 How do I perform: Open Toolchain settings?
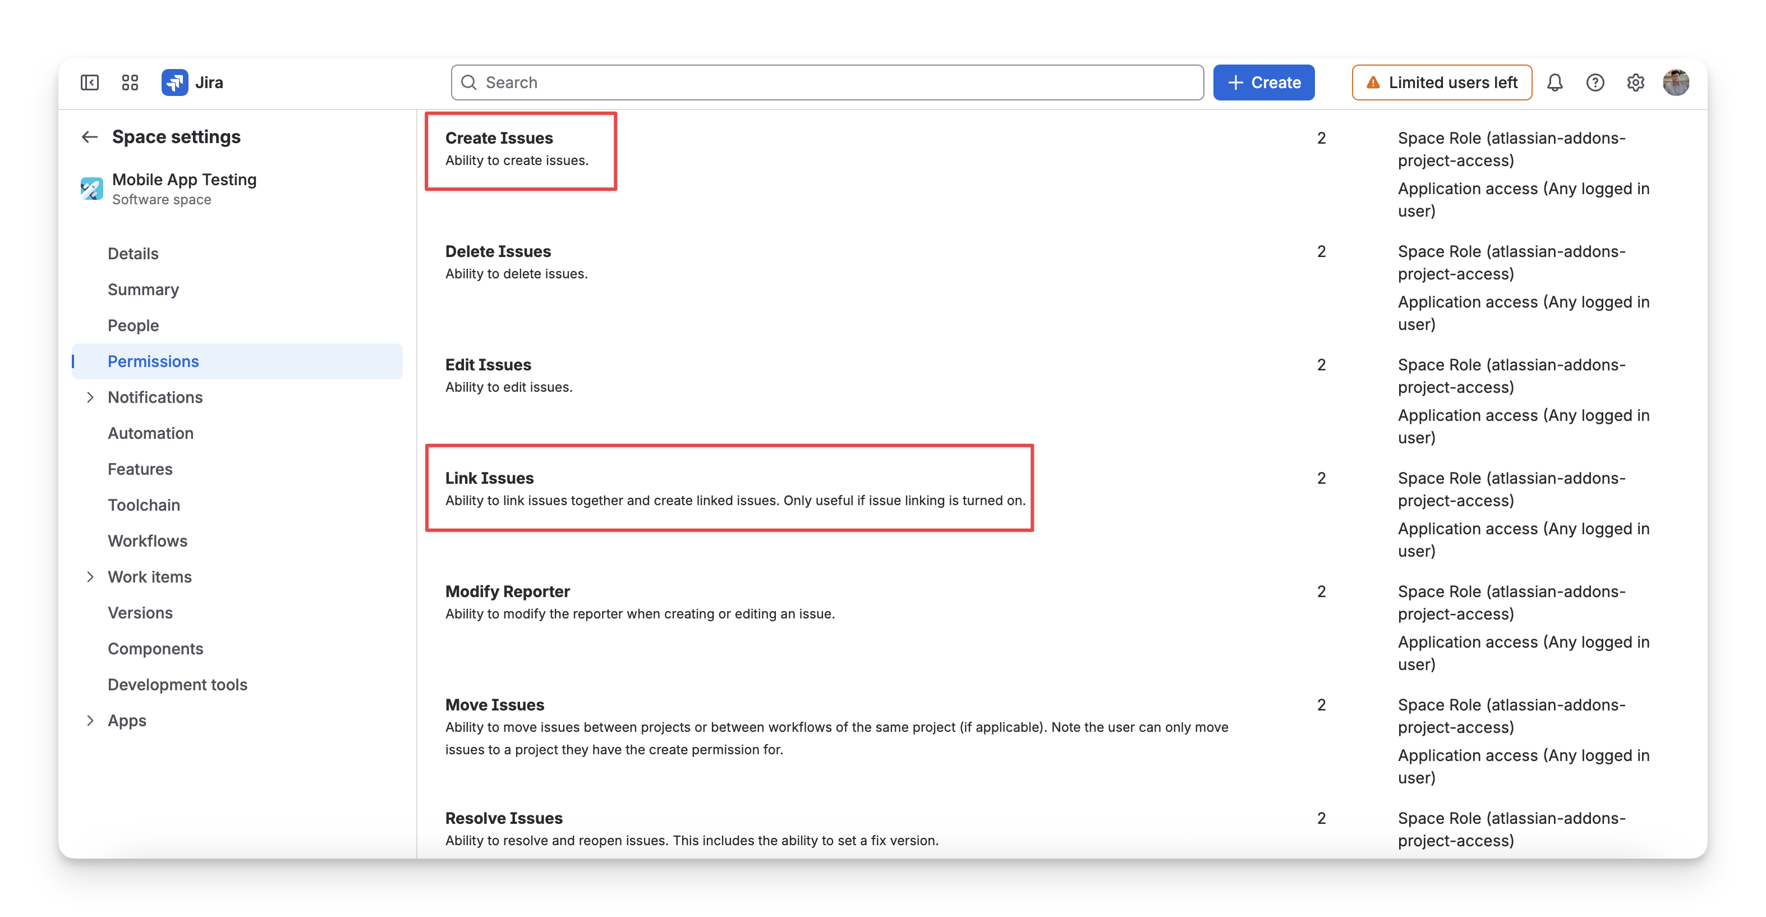(x=144, y=505)
